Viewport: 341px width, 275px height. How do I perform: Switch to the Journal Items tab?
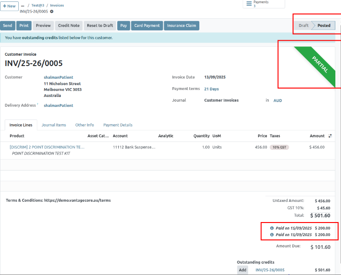pos(53,125)
